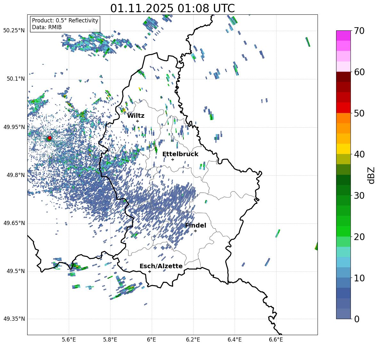
Task: Click the Data: RMIB text
Action: tap(47, 27)
